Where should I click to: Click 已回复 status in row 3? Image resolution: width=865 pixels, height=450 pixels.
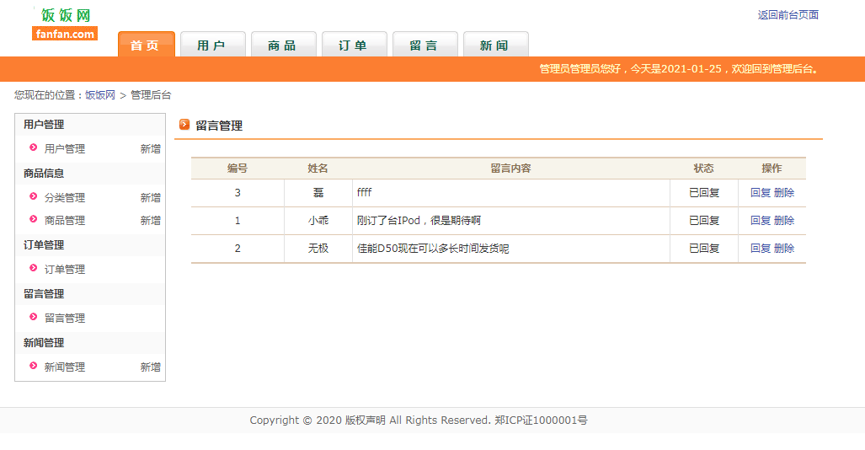[704, 193]
